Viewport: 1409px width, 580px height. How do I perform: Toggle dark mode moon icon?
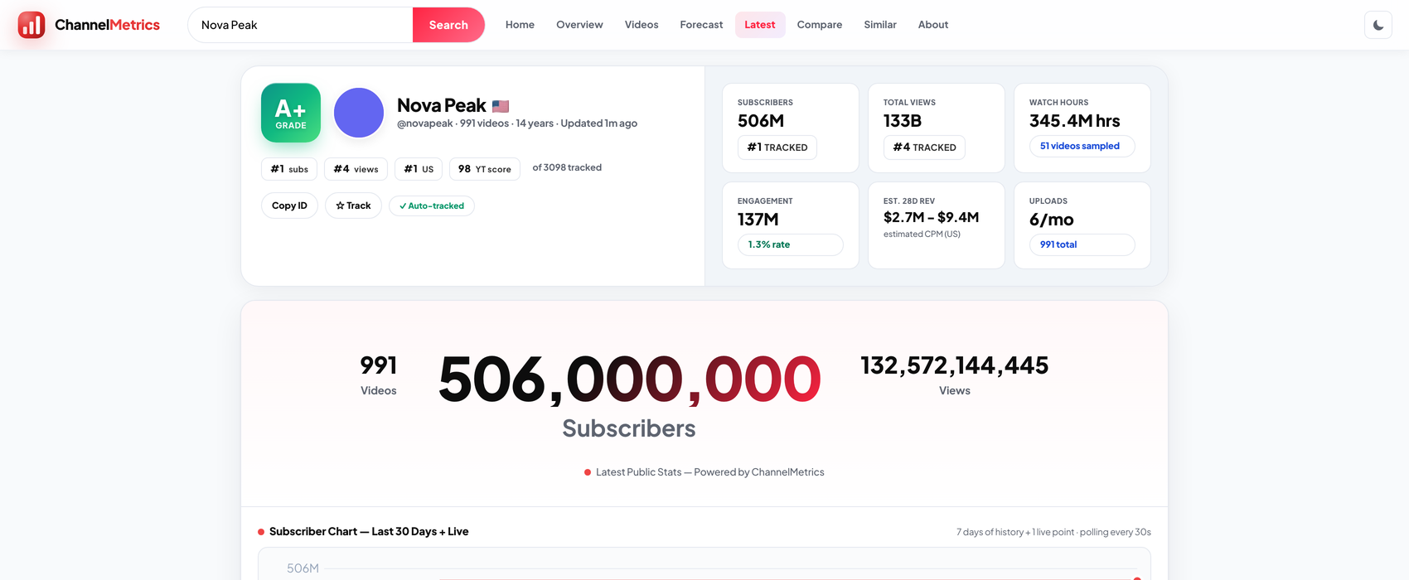[x=1378, y=25]
